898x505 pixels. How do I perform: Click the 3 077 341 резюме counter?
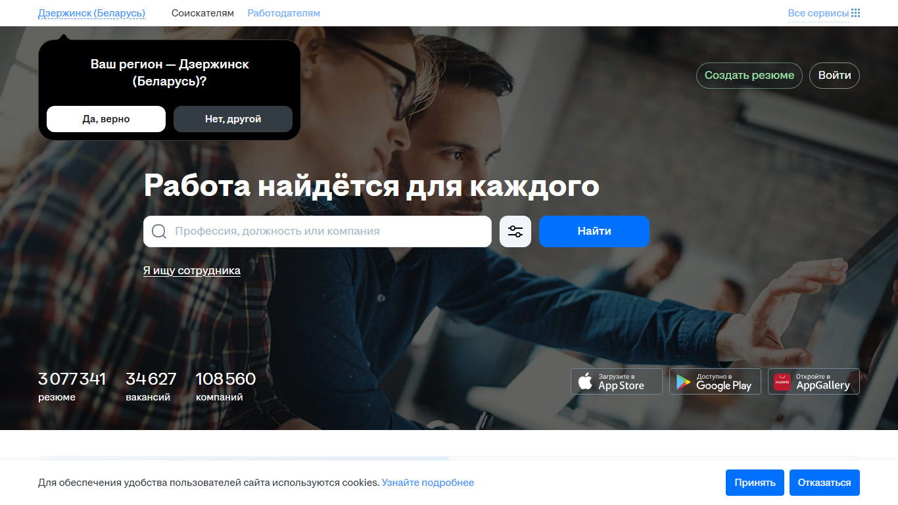pos(72,387)
